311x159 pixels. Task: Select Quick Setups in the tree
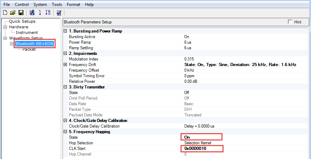22,21
